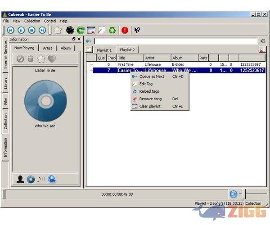
Task: Click the globe icon below album art
Action: 52,179
